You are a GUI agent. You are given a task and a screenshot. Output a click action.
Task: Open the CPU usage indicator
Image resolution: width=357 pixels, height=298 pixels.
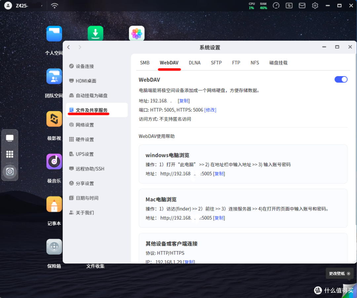coord(252,6)
